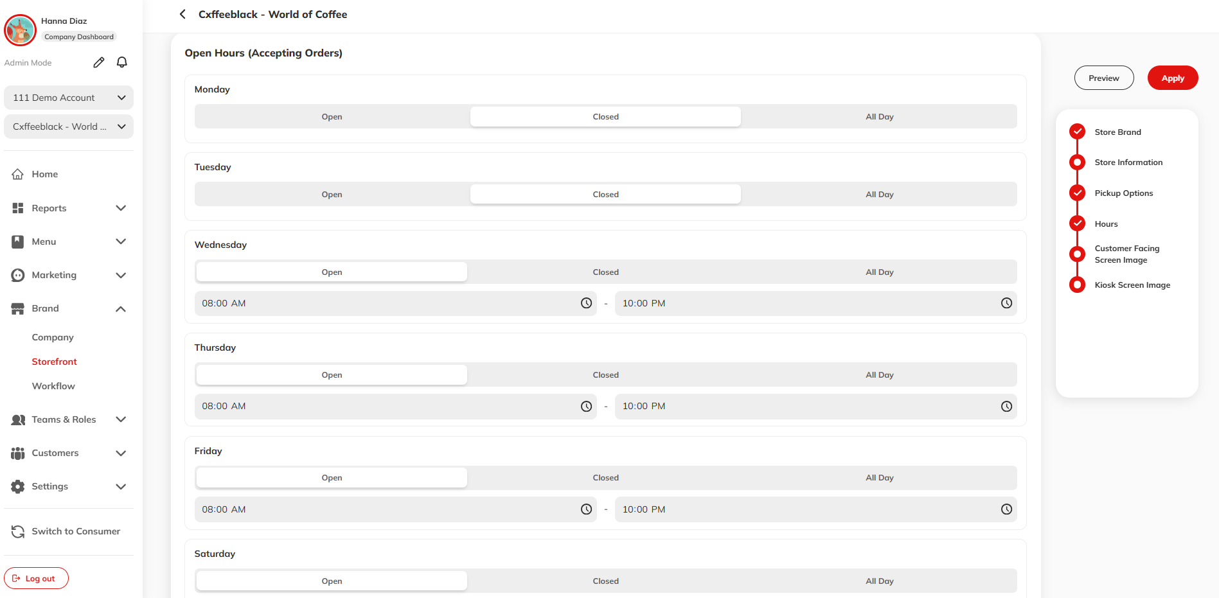
Task: Click the Menu book icon
Action: click(18, 242)
